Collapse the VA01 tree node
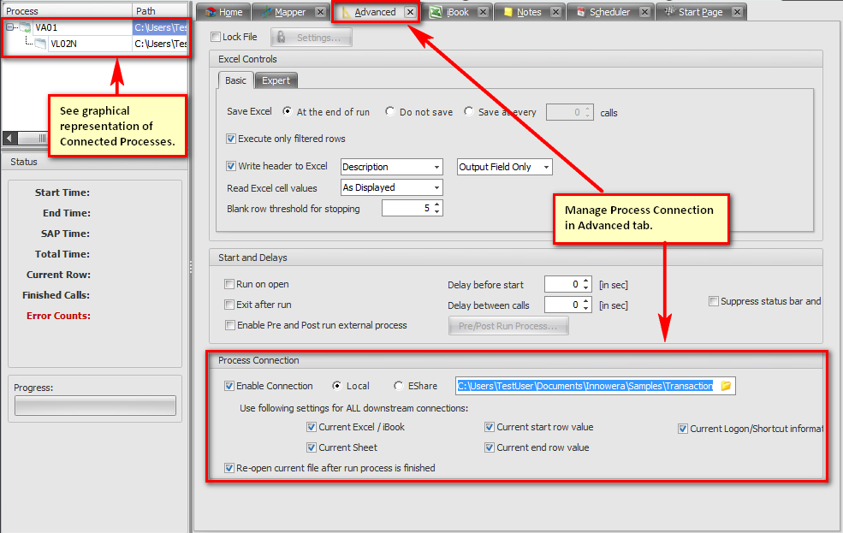 coord(9,27)
